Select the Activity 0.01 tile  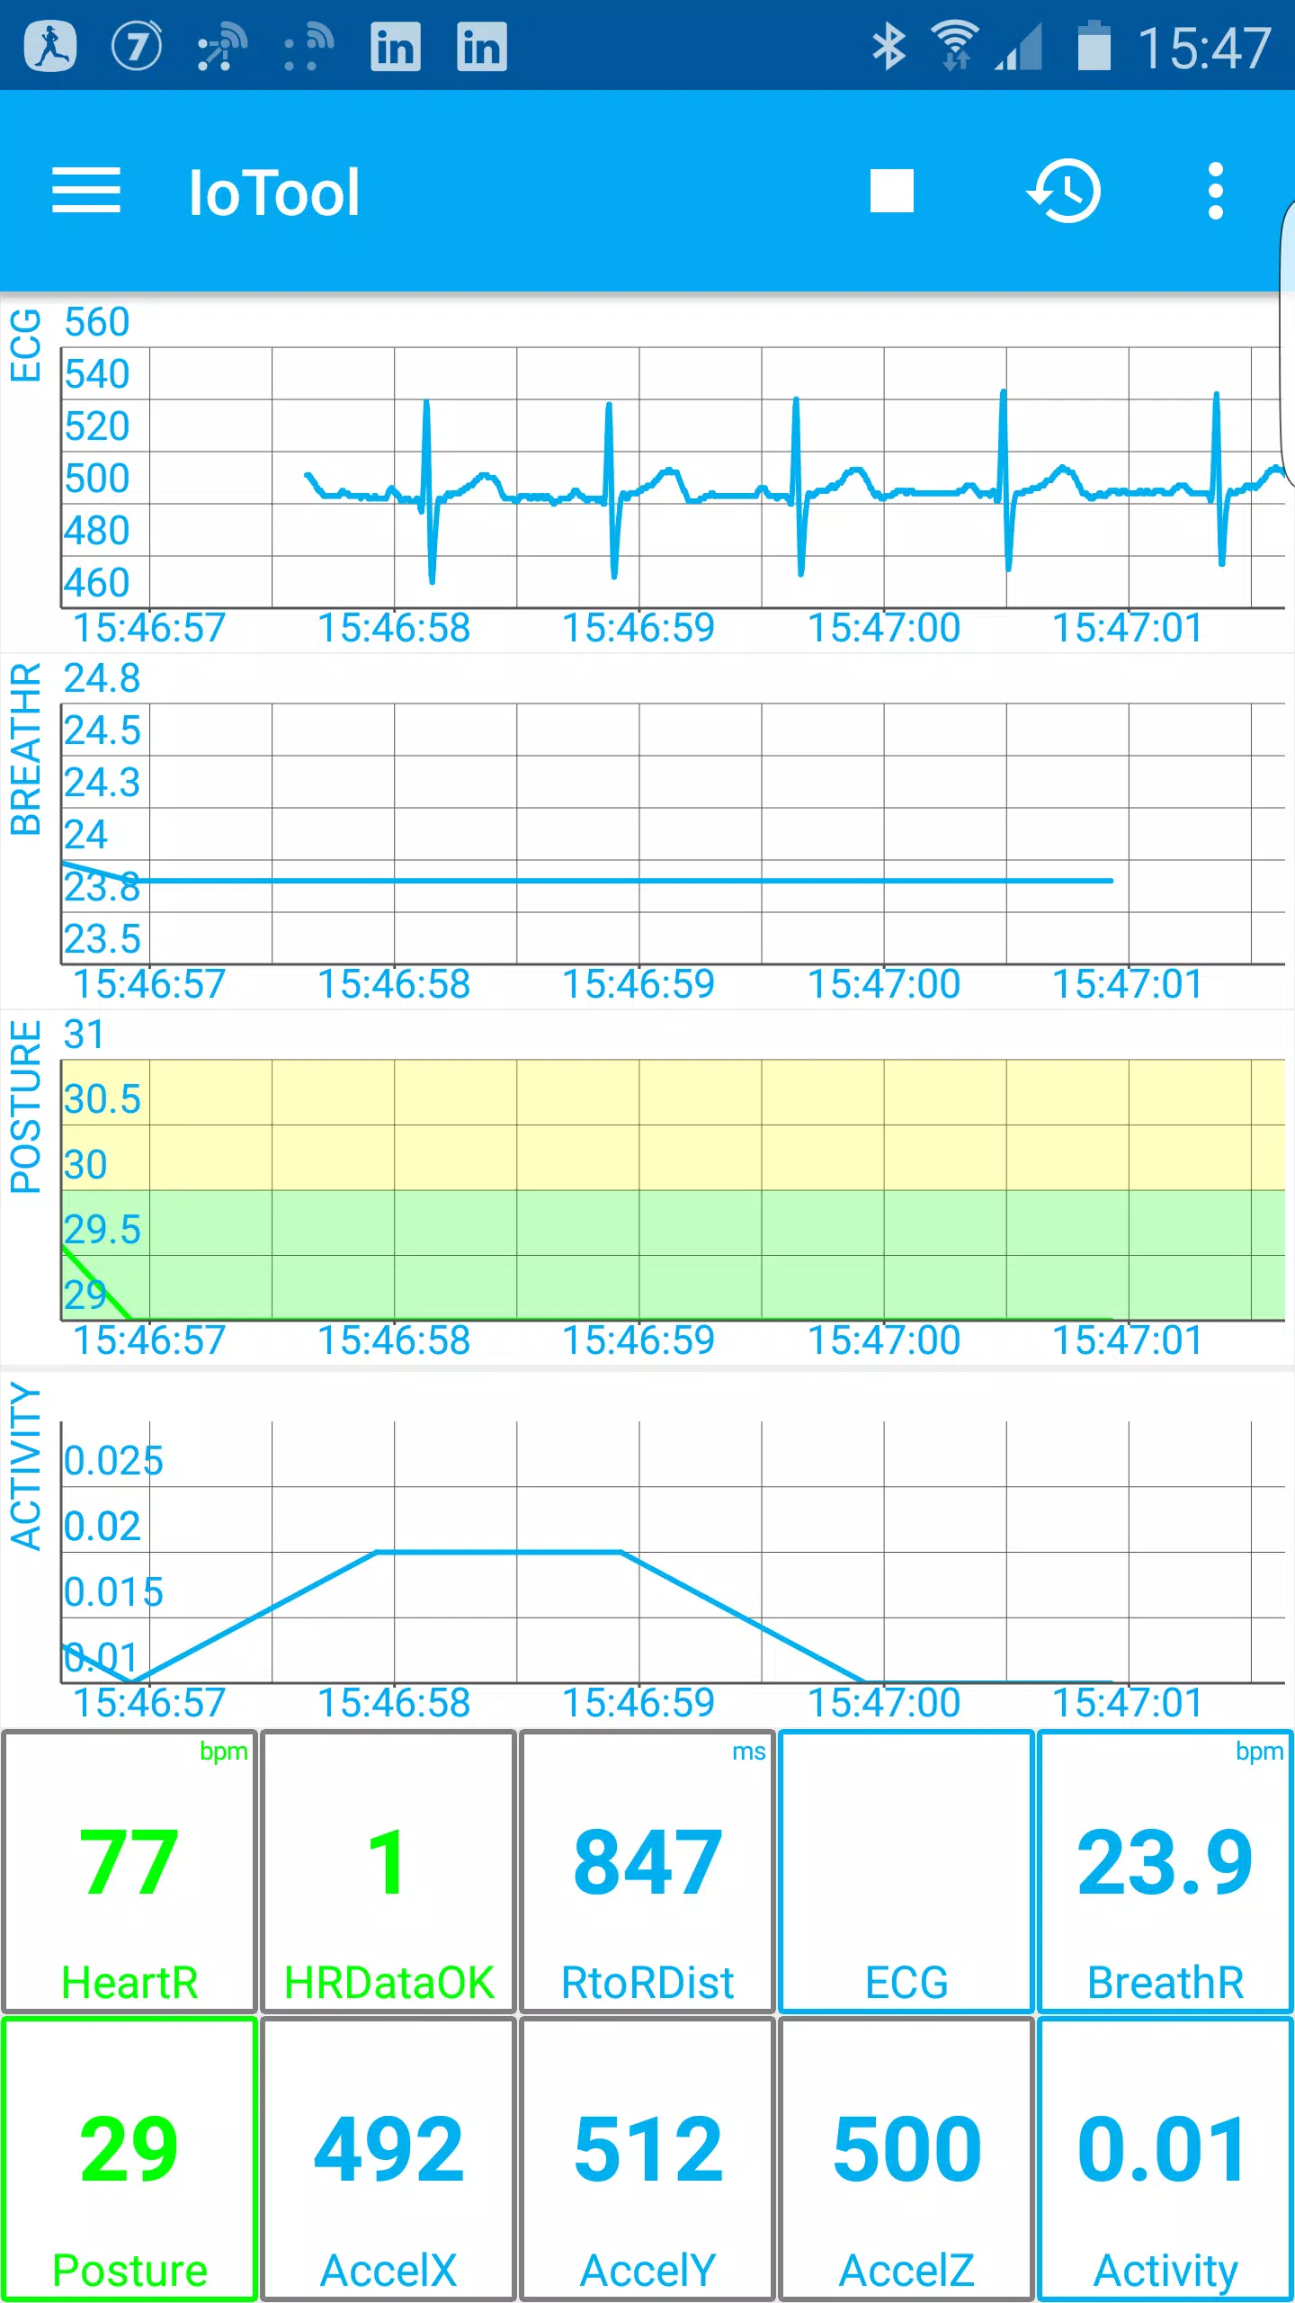click(1165, 2159)
